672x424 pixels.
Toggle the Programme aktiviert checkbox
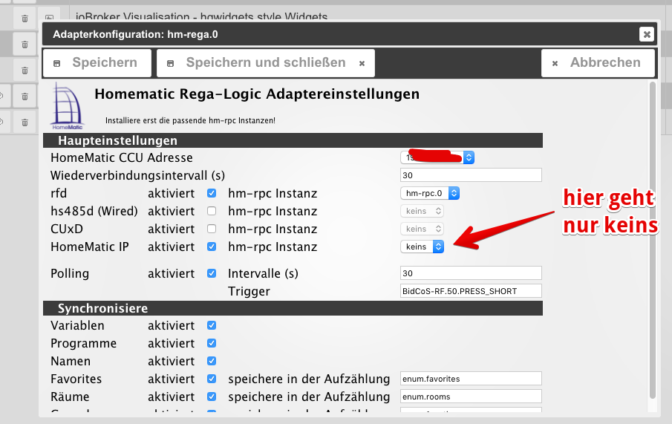(212, 343)
